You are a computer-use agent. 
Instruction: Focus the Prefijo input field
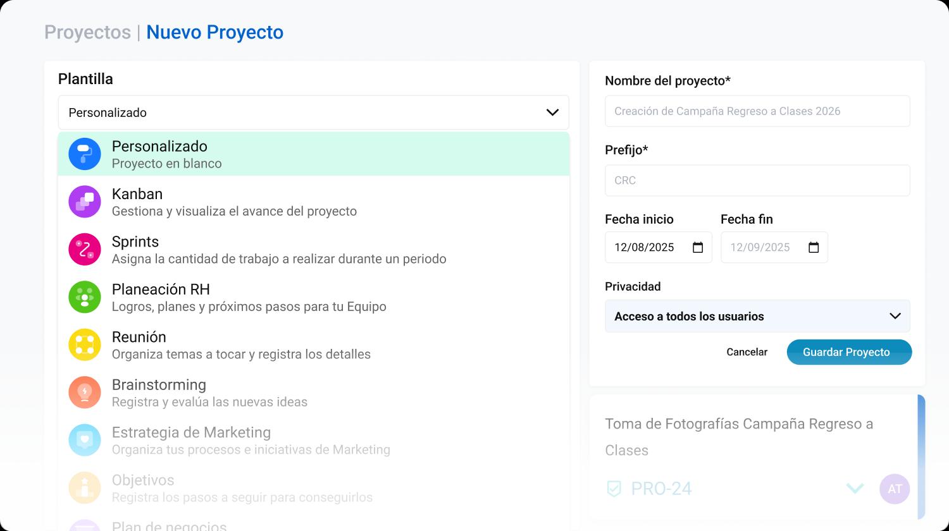757,180
